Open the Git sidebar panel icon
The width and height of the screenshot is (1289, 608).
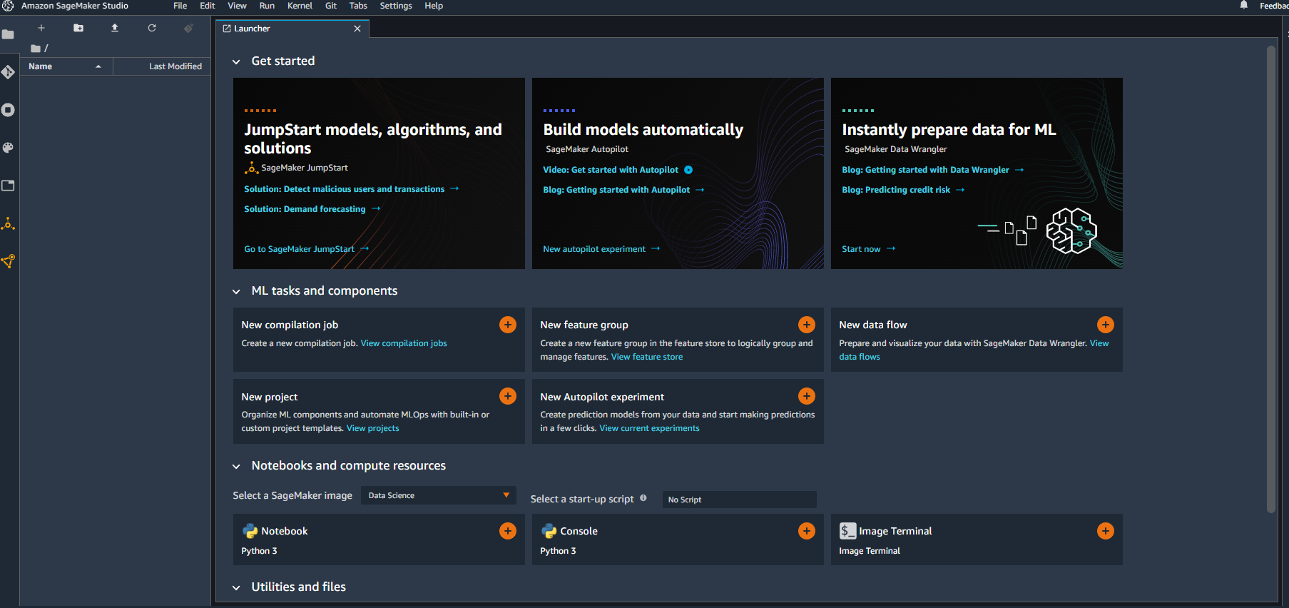8,72
